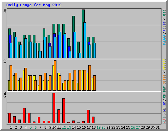The height and width of the screenshot is (131, 168).
Task: Click the green day 26 axis label
Action: pyautogui.click(x=133, y=127)
